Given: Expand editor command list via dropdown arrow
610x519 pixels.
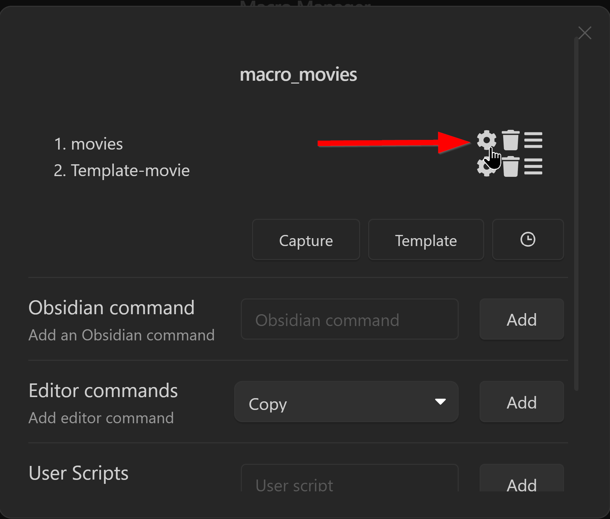Looking at the screenshot, I should (x=440, y=402).
